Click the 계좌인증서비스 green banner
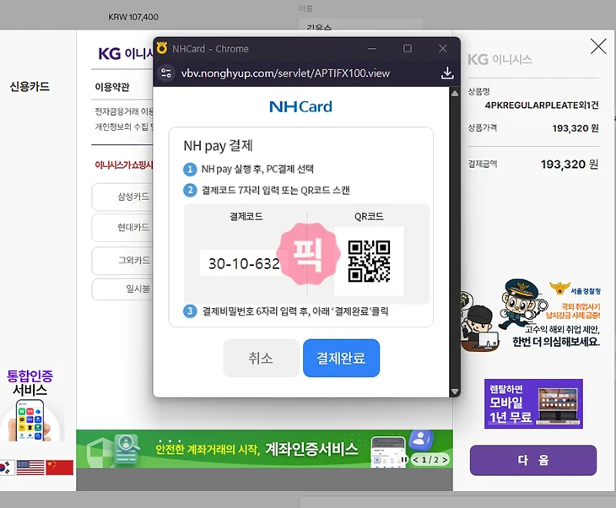The width and height of the screenshot is (616, 508). [x=264, y=449]
